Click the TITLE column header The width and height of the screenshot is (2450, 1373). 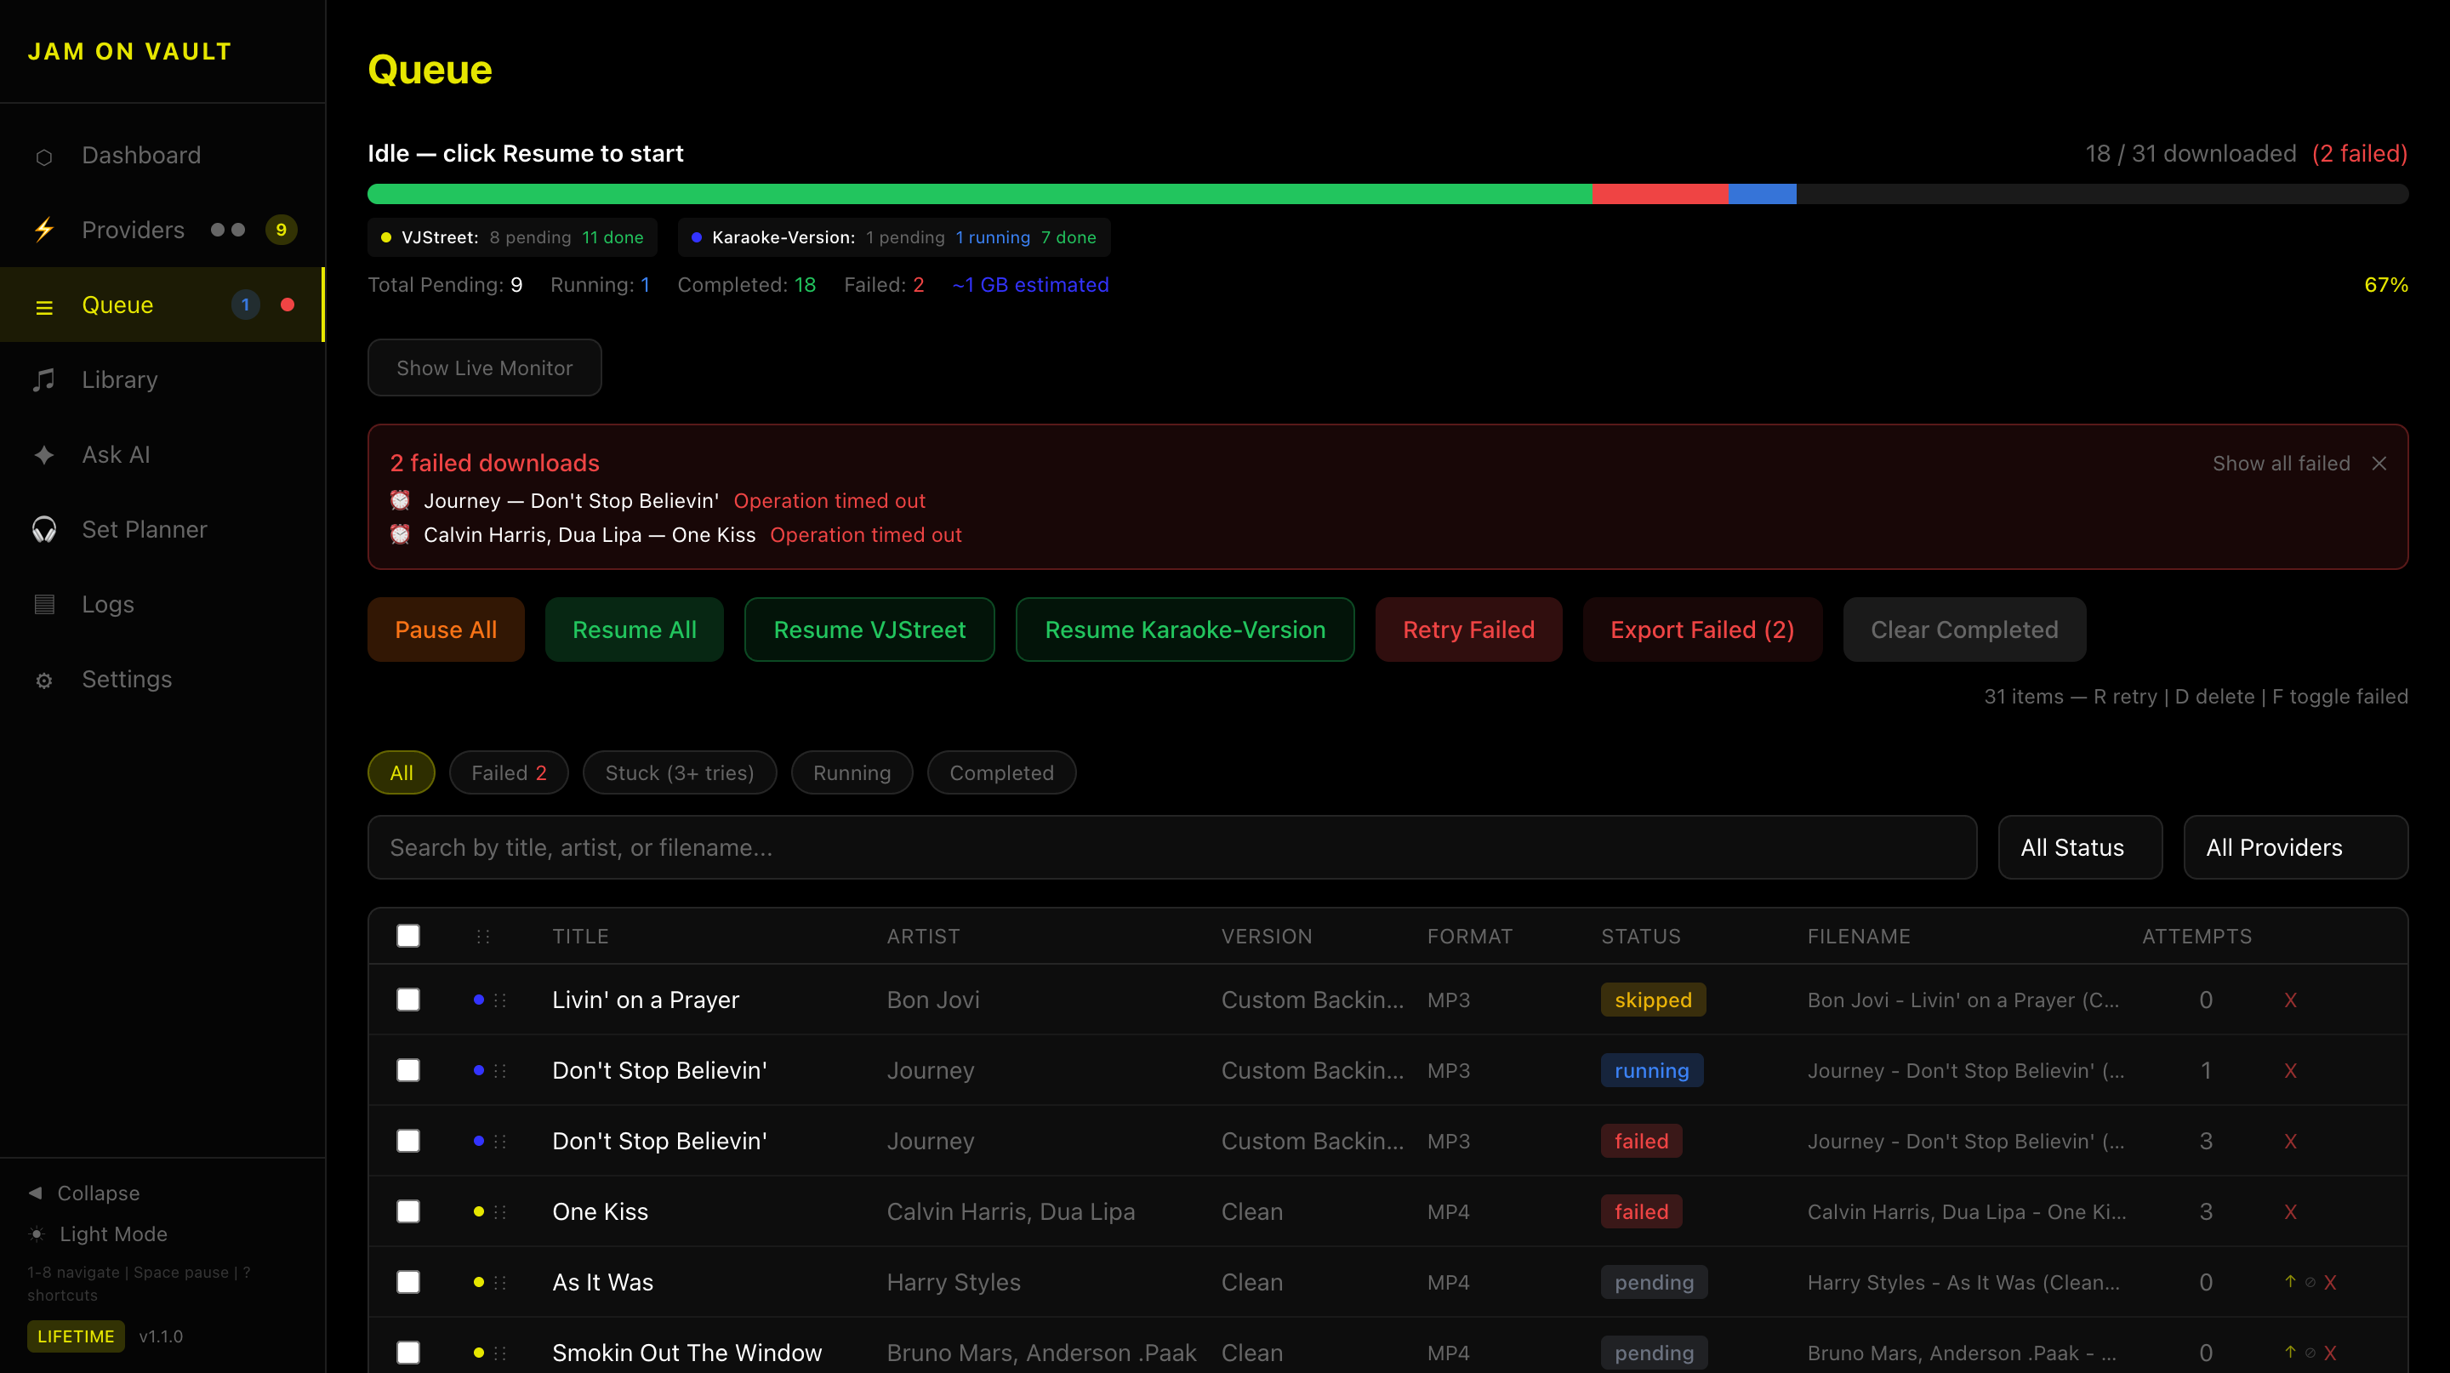(x=580, y=937)
